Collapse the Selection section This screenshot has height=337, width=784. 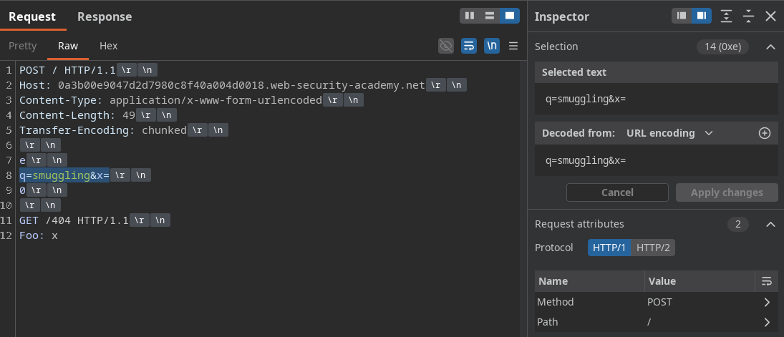(x=770, y=47)
